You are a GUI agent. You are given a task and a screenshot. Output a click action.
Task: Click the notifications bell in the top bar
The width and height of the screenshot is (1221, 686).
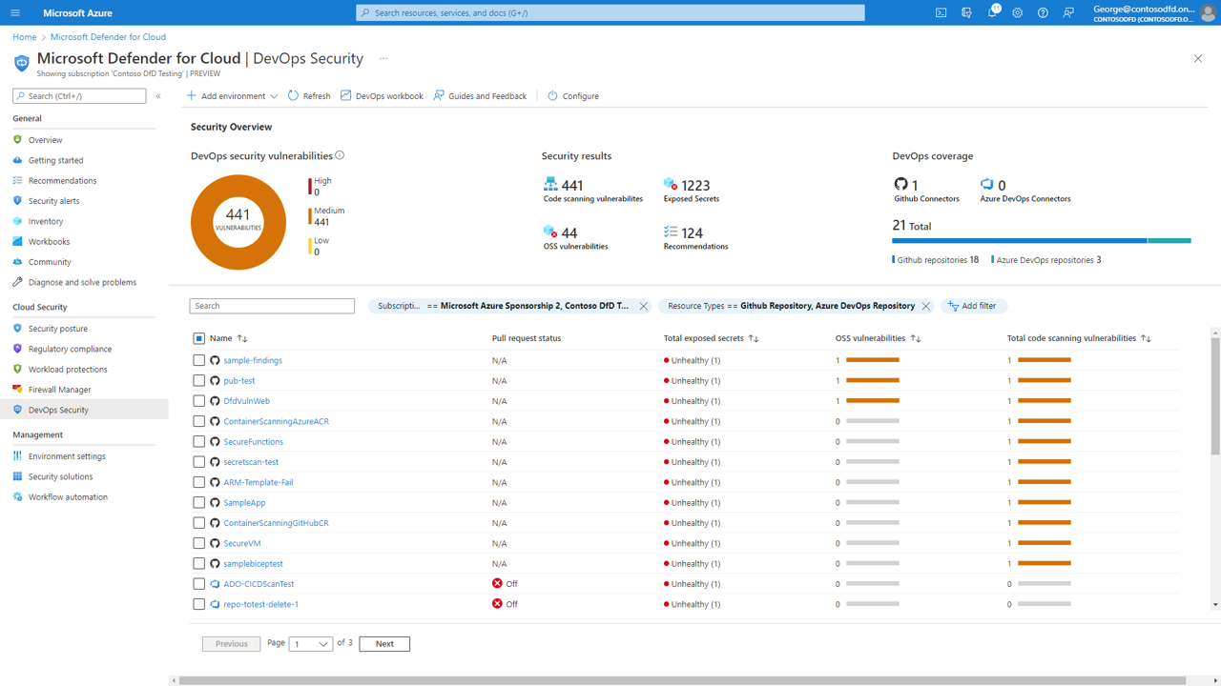point(991,12)
